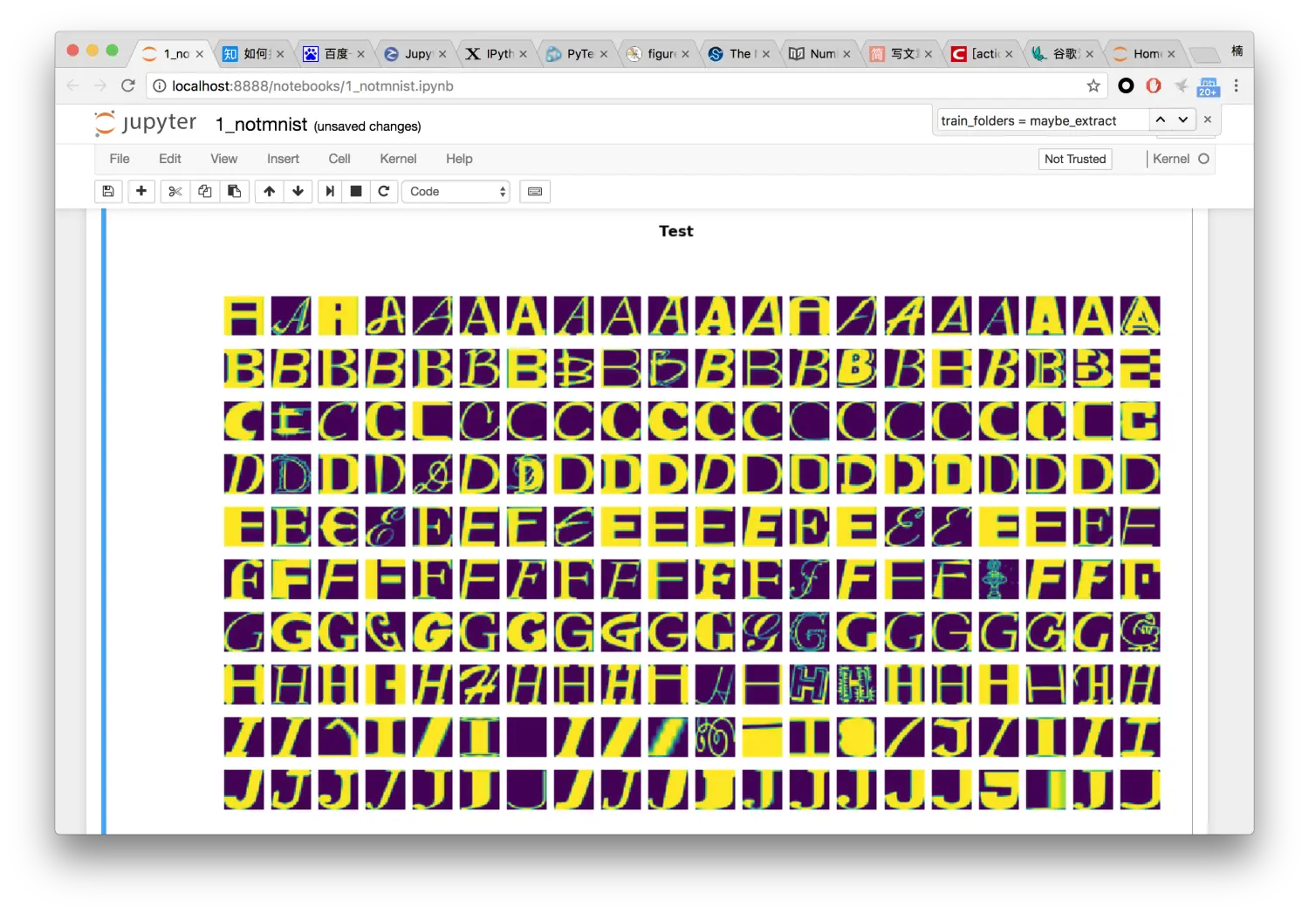Image resolution: width=1309 pixels, height=913 pixels.
Task: Open the File menu
Action: coord(120,159)
